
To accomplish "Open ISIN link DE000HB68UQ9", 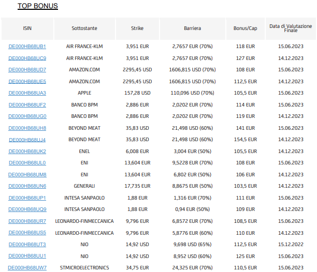I will point(27,209).
